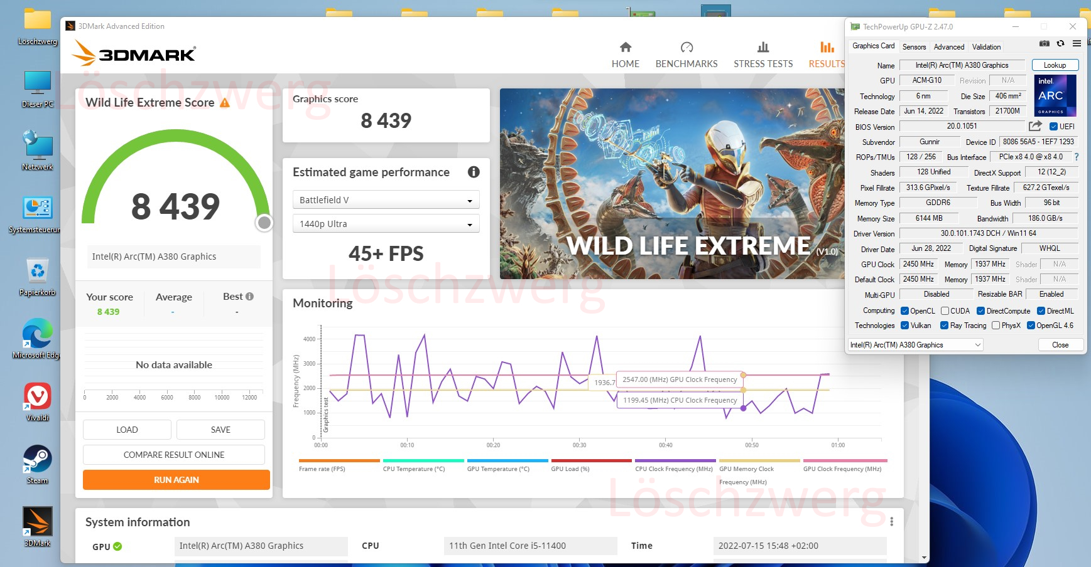Switch to GPU-Z Validation tab
This screenshot has height=567, width=1091.
(986, 47)
